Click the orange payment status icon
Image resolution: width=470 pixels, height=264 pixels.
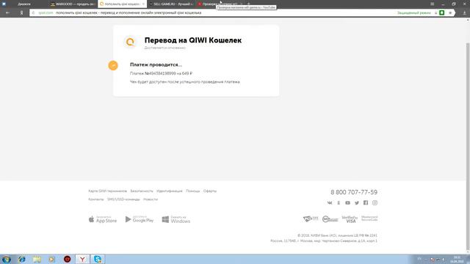113,65
